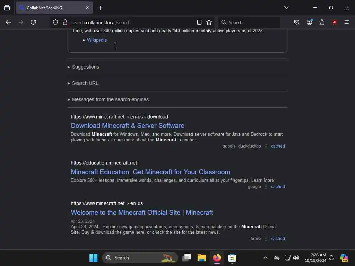Expand the Search URL section
This screenshot has width=355, height=266.
point(85,83)
